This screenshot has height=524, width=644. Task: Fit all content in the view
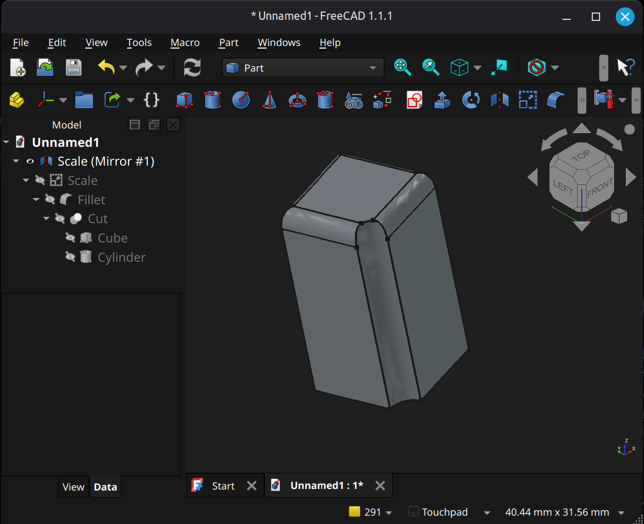[402, 67]
